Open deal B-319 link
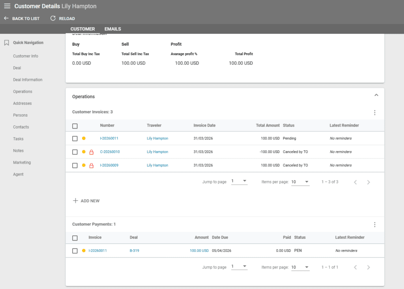The image size is (404, 289). coord(134,251)
